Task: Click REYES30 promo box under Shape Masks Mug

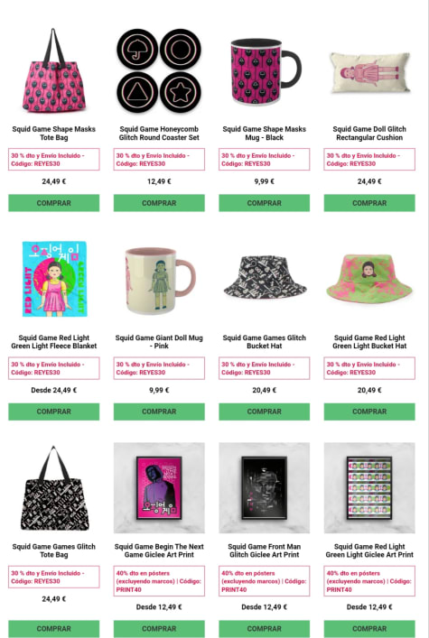Action: click(264, 160)
